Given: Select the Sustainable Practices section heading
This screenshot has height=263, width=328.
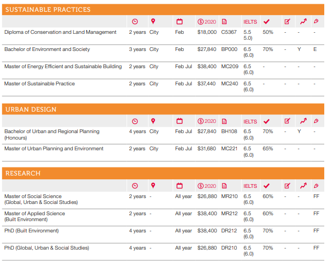Looking at the screenshot, I should coord(48,10).
